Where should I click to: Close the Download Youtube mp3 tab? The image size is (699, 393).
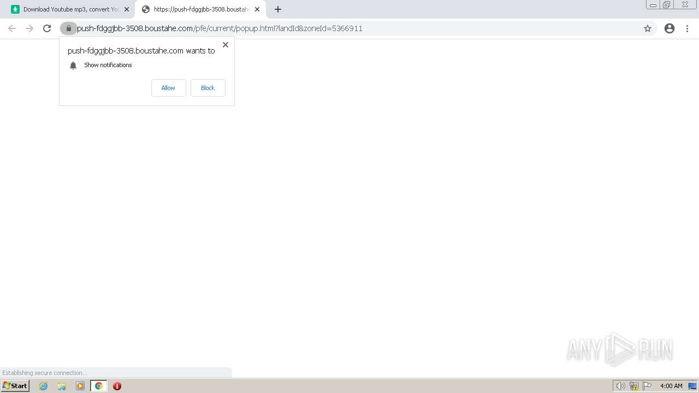pyautogui.click(x=127, y=9)
